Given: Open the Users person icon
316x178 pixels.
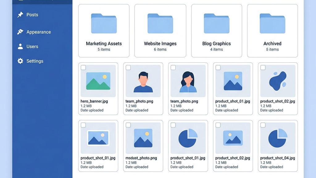Looking at the screenshot, I should click(x=20, y=46).
